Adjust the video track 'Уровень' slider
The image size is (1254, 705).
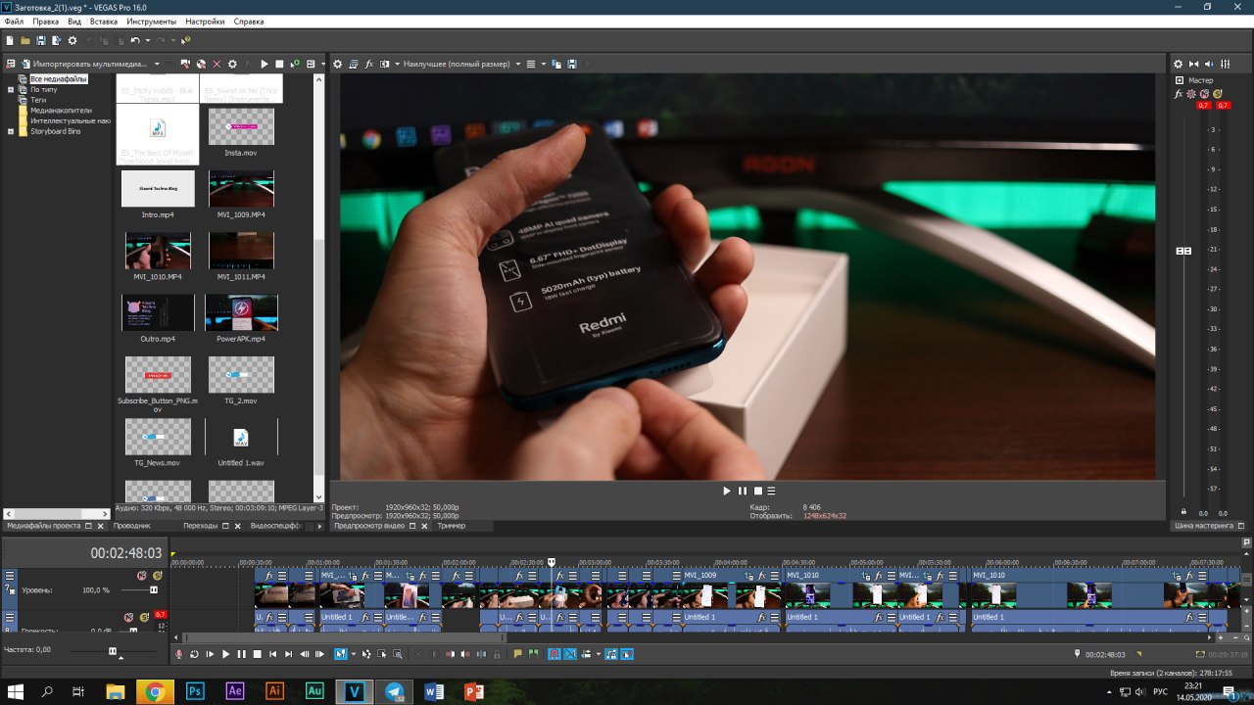click(x=153, y=590)
